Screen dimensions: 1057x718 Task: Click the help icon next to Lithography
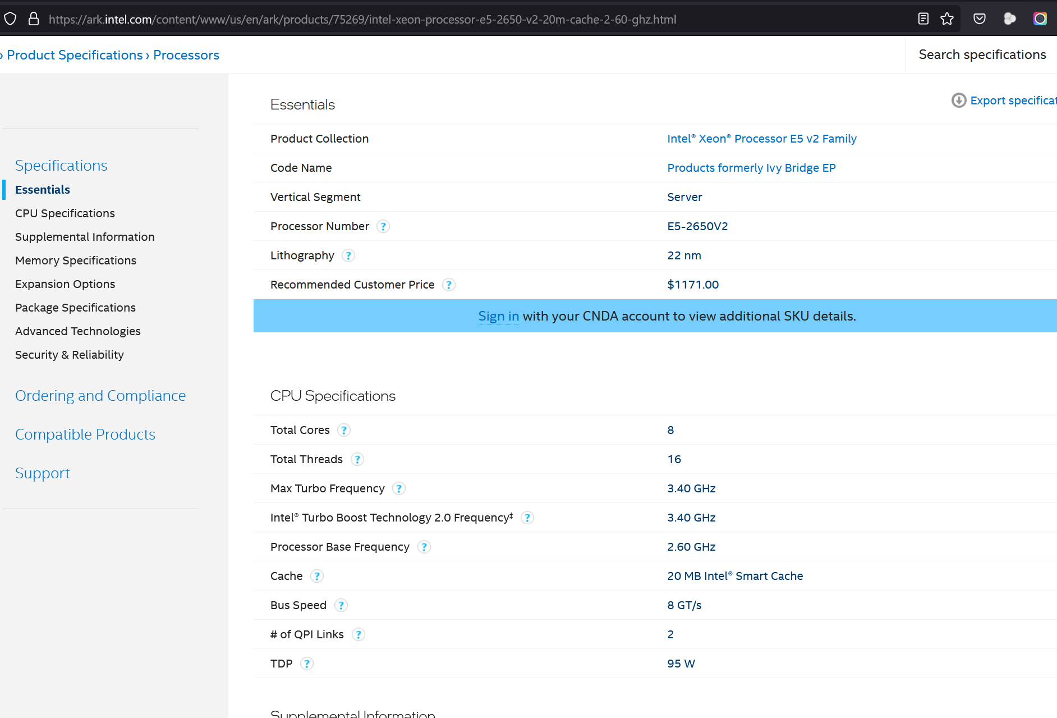point(348,256)
